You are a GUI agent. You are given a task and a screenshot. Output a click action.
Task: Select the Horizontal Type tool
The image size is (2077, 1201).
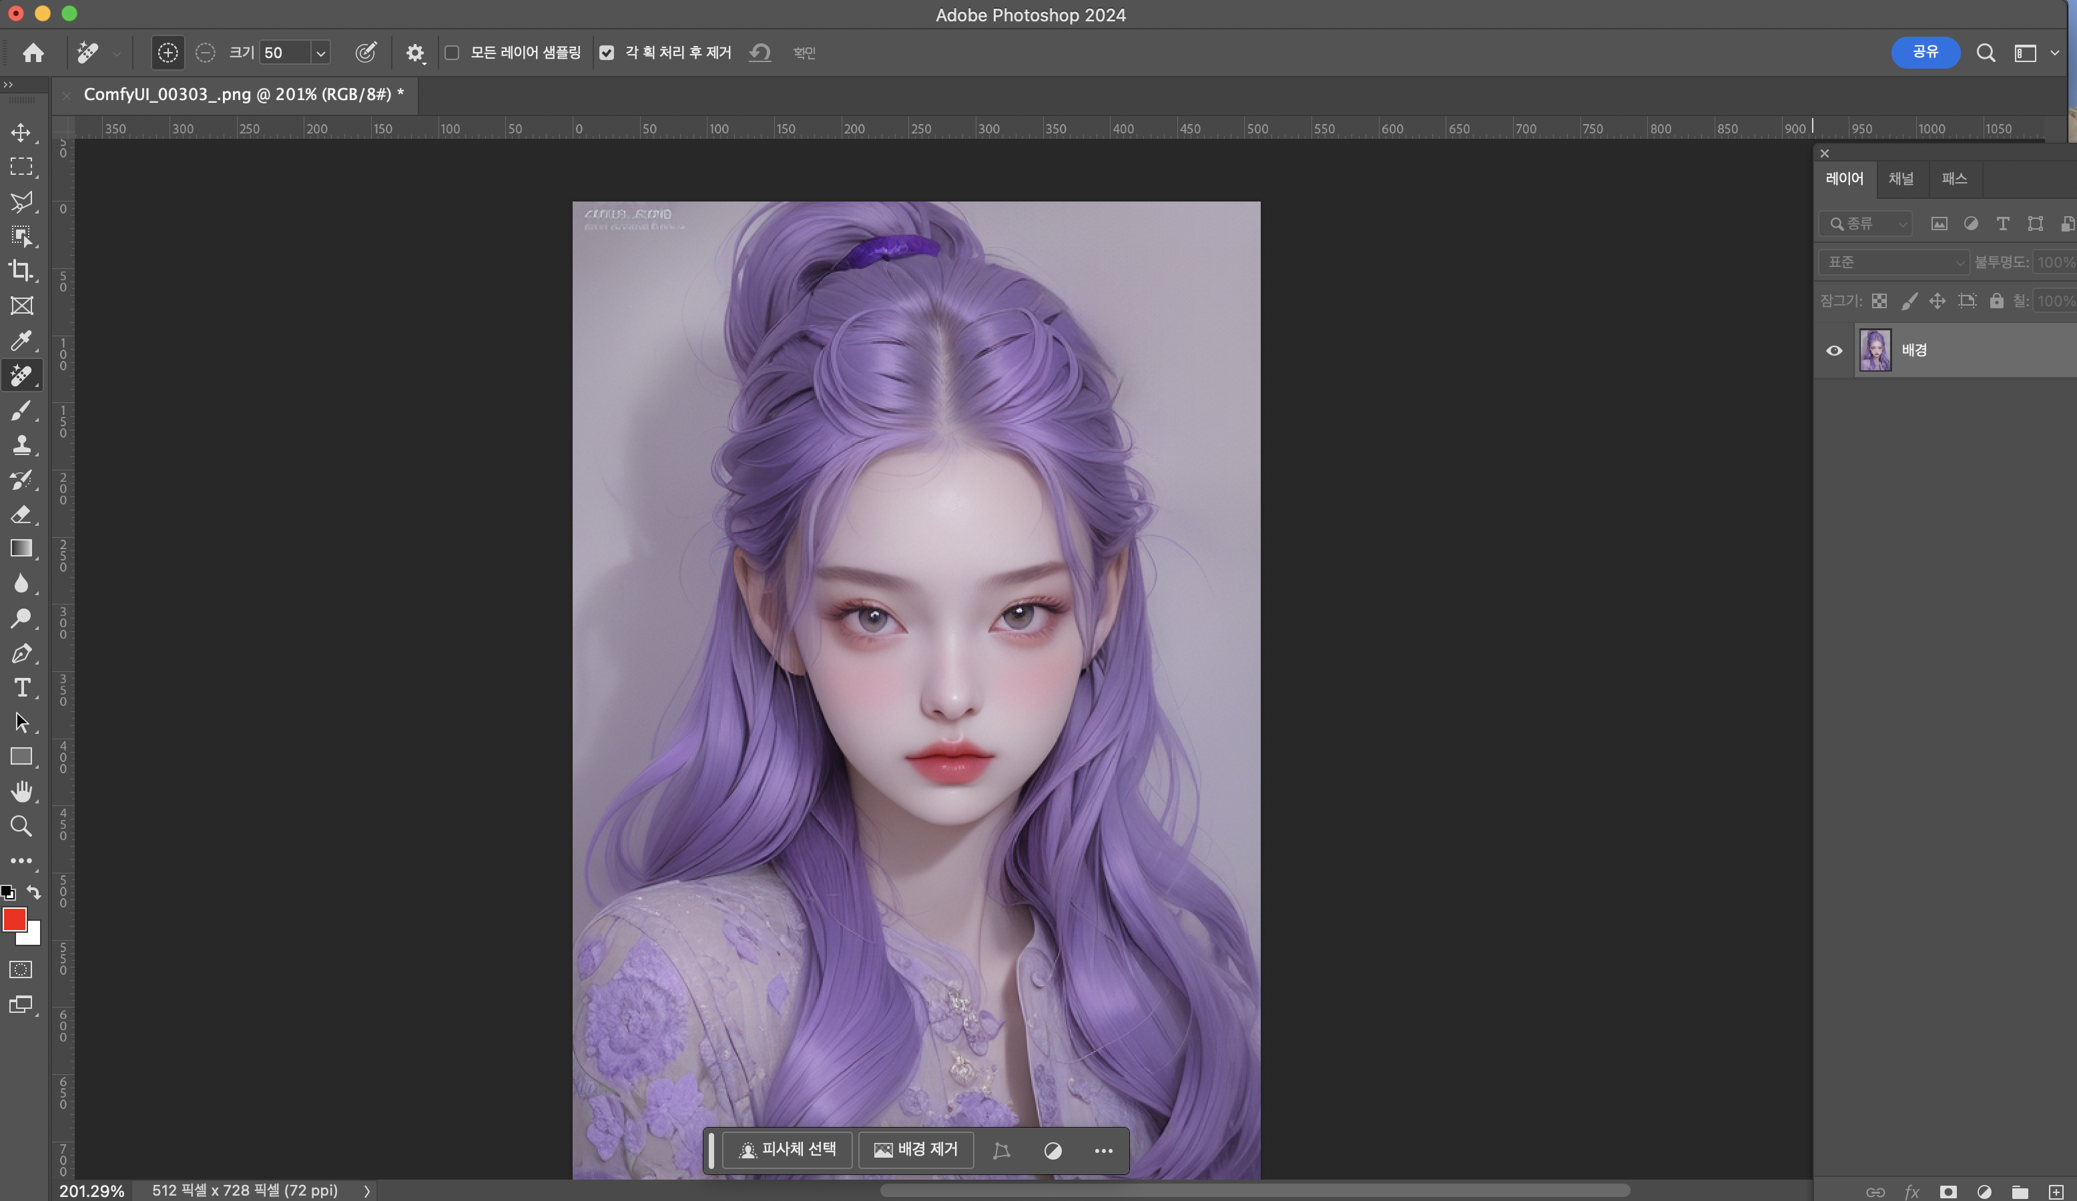[21, 688]
